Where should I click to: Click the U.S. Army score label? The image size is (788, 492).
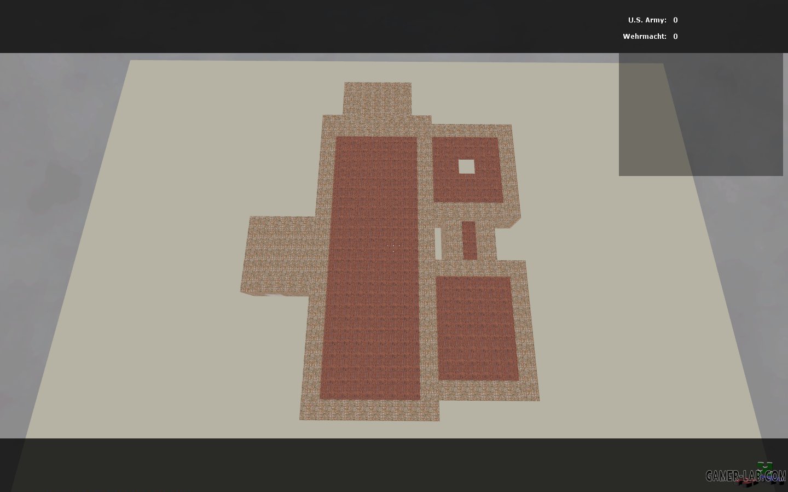(x=647, y=20)
